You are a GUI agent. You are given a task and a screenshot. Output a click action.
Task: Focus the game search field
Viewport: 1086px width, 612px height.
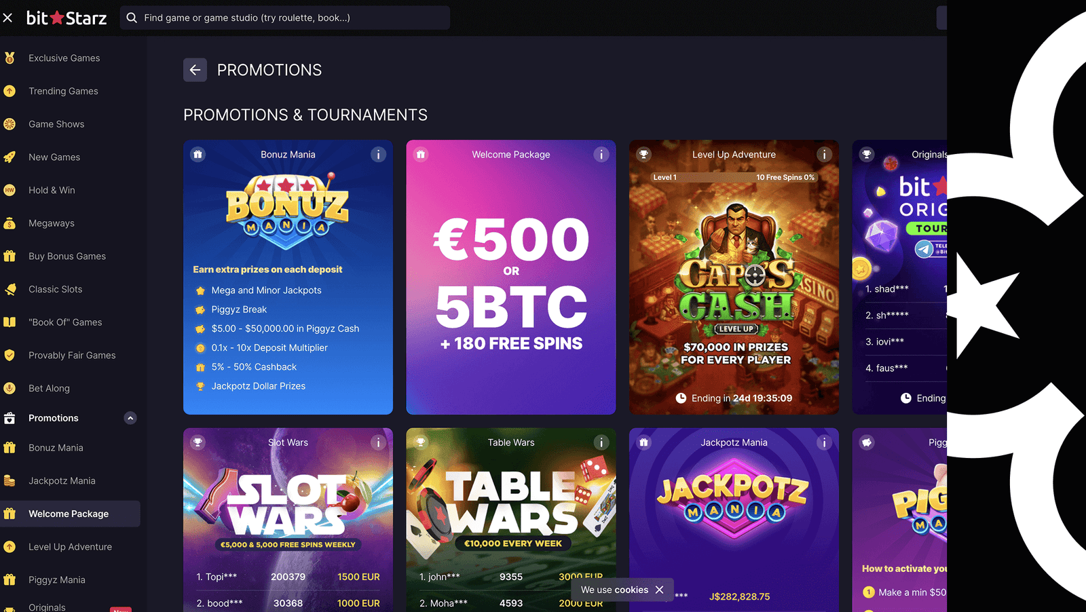[285, 18]
